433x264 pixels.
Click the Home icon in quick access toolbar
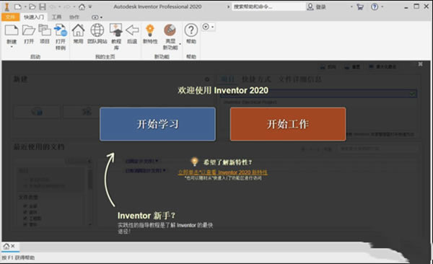click(x=82, y=6)
